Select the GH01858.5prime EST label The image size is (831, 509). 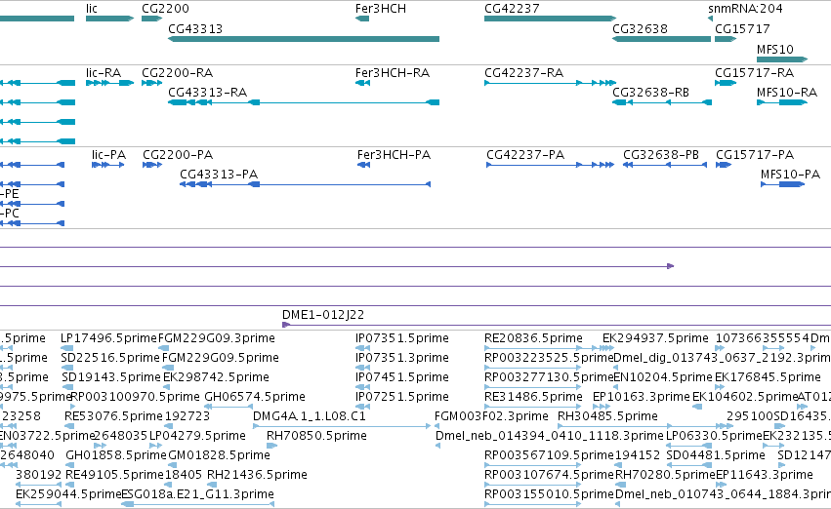(x=116, y=455)
